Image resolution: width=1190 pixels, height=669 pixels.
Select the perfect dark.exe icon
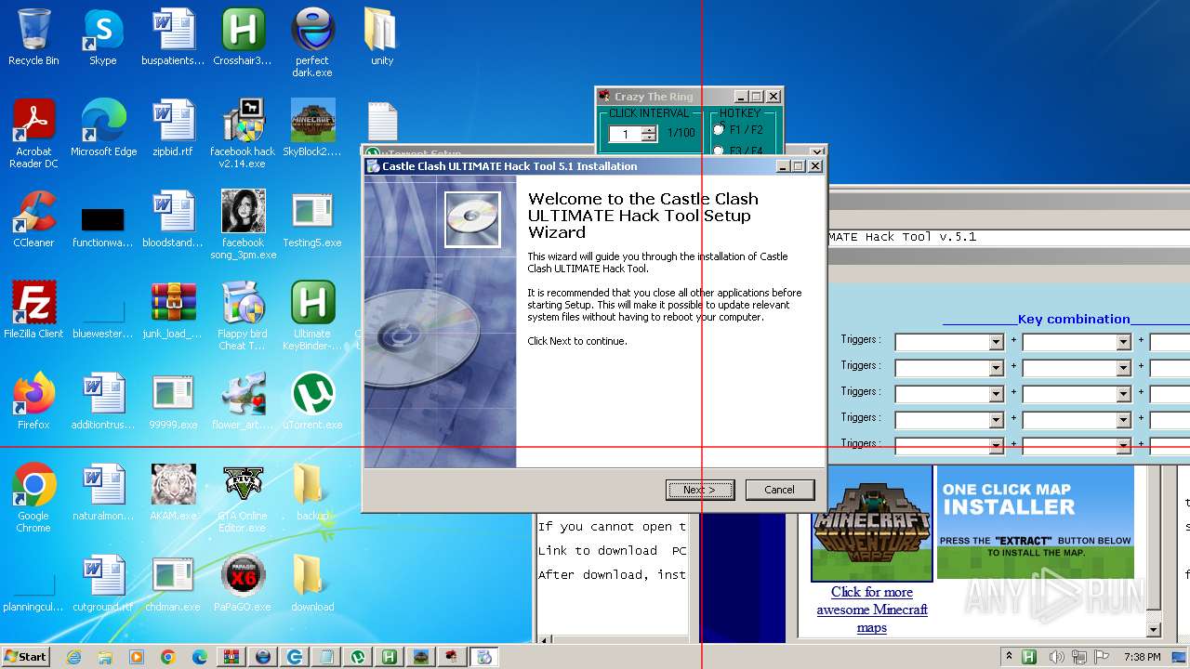[312, 43]
